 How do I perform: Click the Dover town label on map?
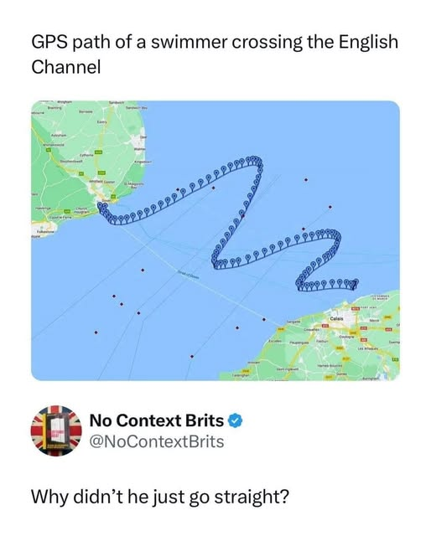[106, 201]
